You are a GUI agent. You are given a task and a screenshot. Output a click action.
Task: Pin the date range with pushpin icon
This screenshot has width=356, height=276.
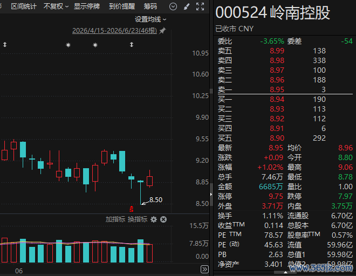[x=162, y=30]
